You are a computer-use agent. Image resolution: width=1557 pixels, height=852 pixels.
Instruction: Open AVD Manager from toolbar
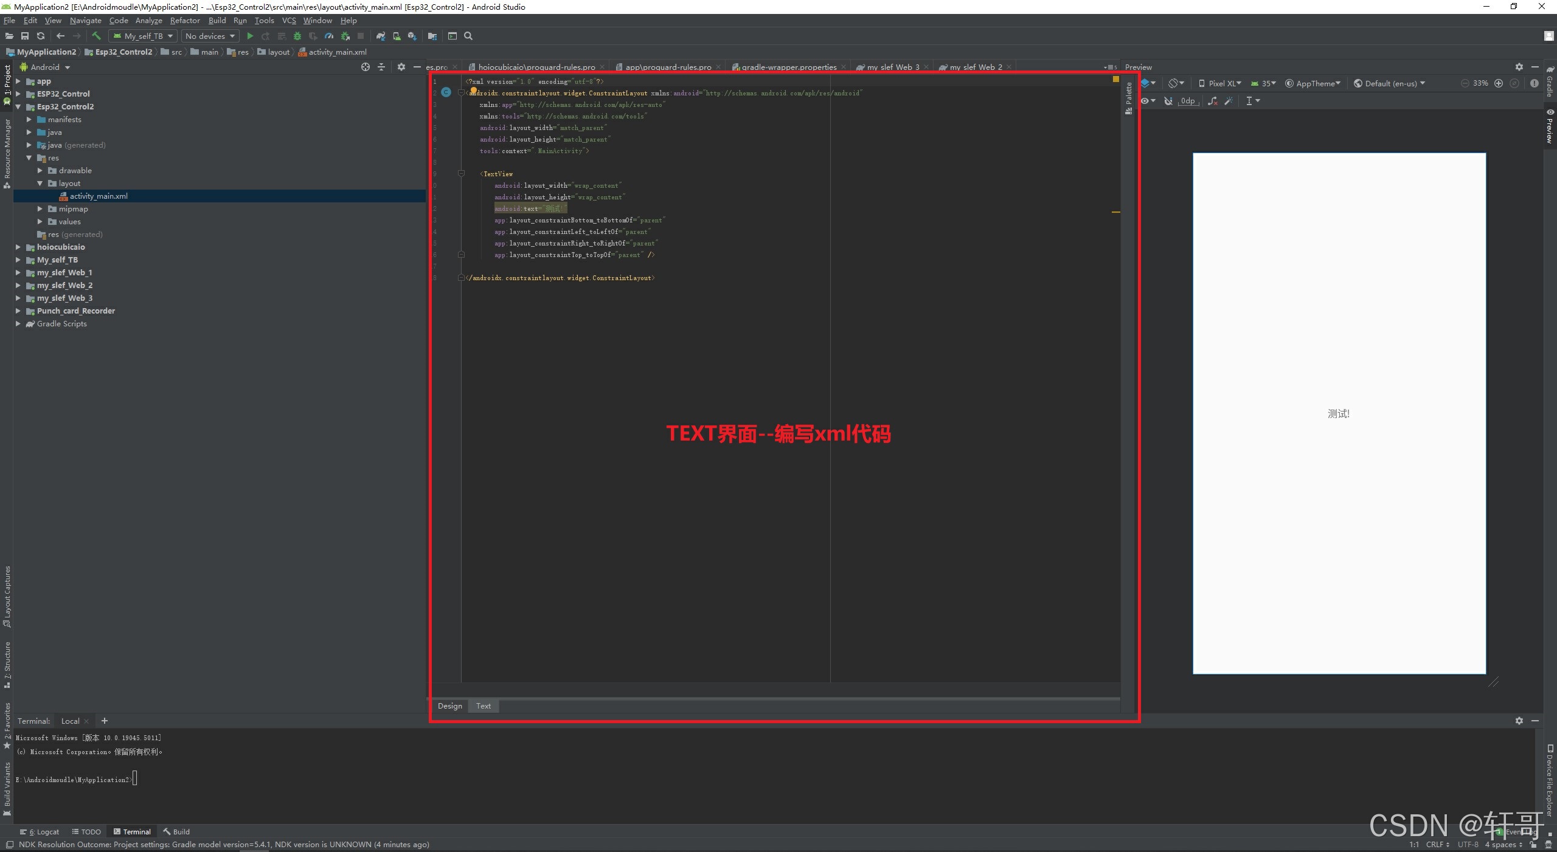point(397,36)
